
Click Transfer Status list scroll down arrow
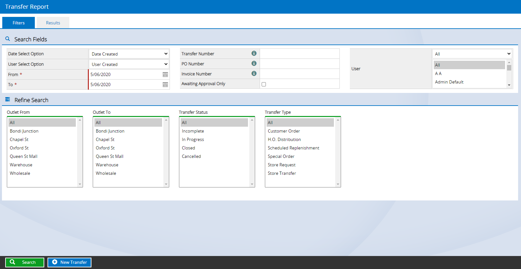pyautogui.click(x=252, y=184)
